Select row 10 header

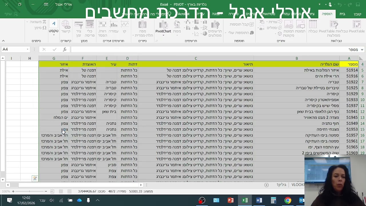362,100
